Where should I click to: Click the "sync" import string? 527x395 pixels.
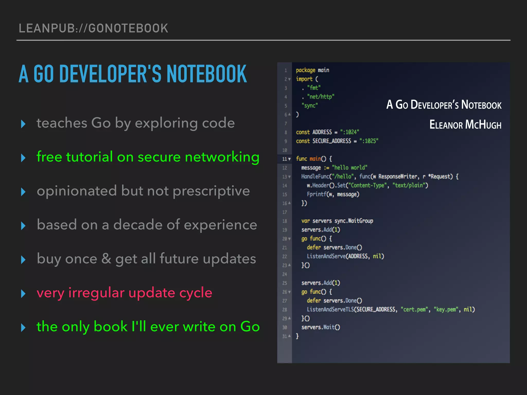tap(310, 105)
